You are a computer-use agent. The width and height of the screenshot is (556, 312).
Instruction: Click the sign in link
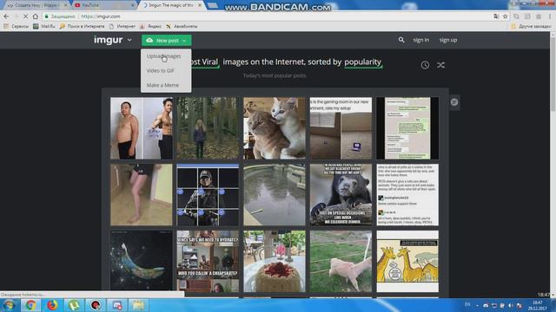pyautogui.click(x=420, y=40)
